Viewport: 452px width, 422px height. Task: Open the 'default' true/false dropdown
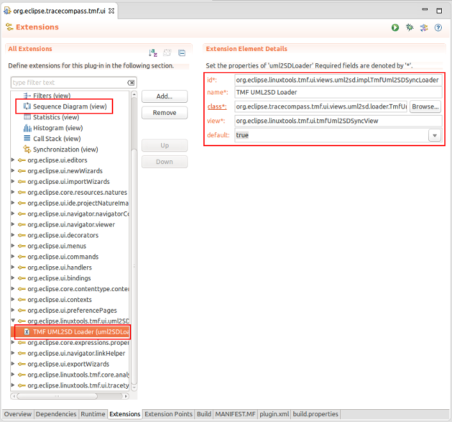435,135
